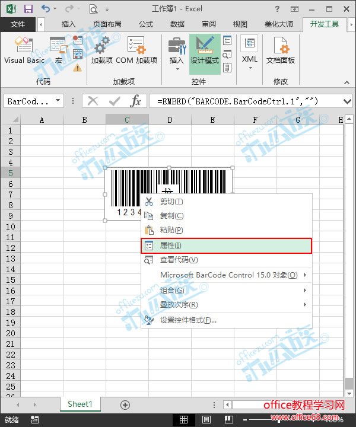This screenshot has height=427, width=356.
Task: Open COM Add-ins (COM 加载项)
Action: coord(136,50)
